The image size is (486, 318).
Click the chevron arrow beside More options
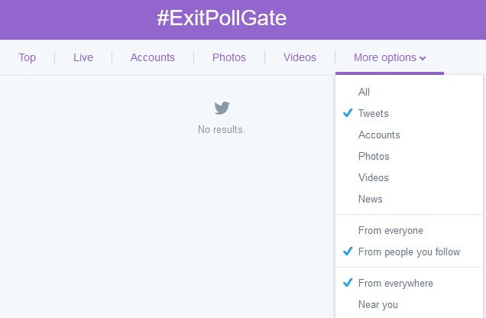coord(423,58)
